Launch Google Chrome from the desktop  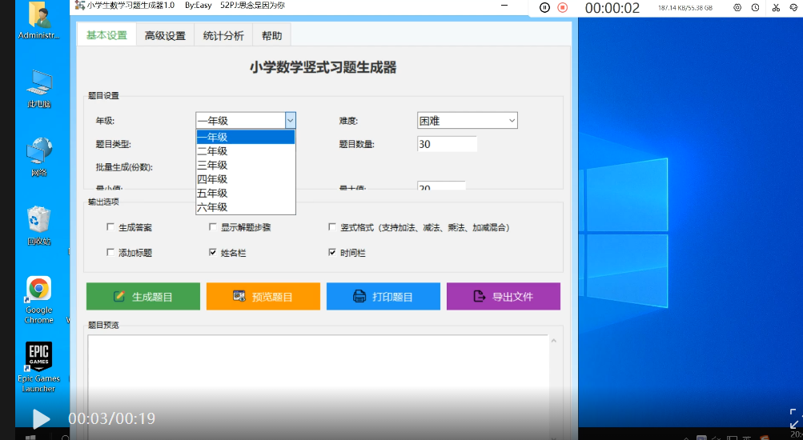click(x=39, y=300)
